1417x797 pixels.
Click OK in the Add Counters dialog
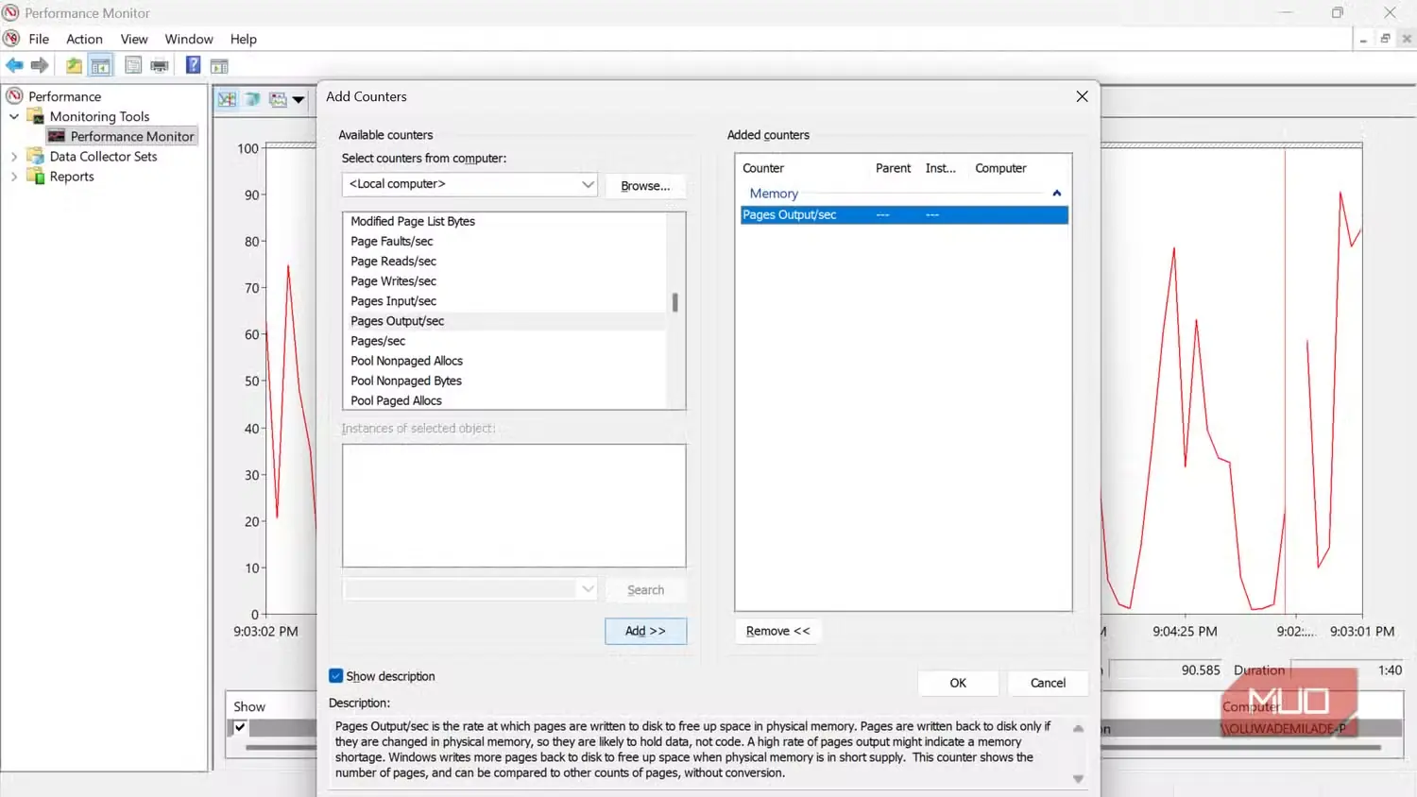(958, 683)
